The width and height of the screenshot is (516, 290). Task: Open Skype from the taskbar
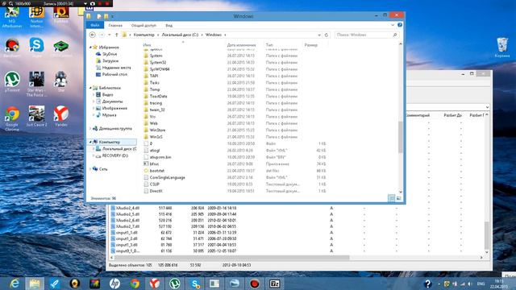(195, 284)
